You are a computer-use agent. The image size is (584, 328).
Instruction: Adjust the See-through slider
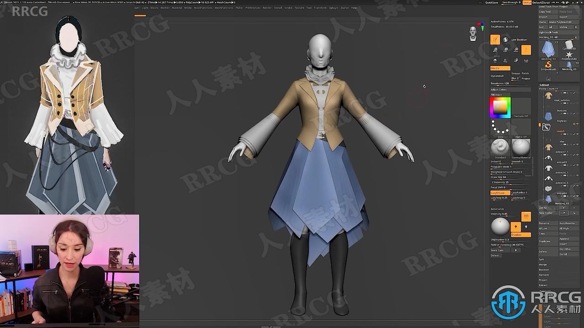pyautogui.click(x=511, y=2)
